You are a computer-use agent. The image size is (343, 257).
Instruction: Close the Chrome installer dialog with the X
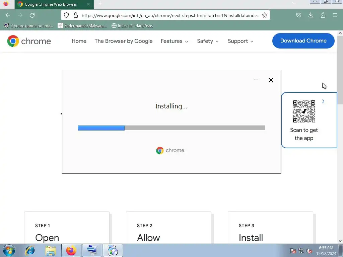[x=271, y=80]
